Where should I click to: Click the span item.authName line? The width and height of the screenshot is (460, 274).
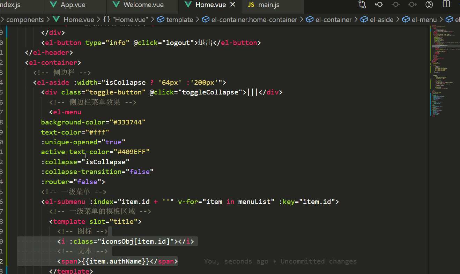pos(118,261)
